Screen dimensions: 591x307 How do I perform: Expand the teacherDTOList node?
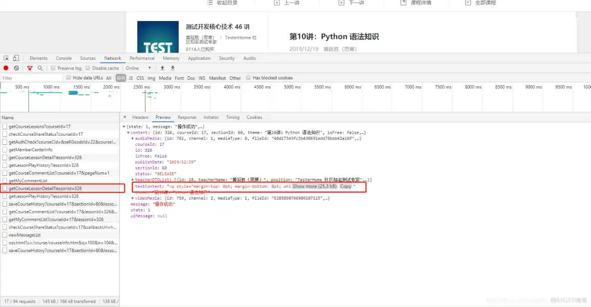coord(133,180)
